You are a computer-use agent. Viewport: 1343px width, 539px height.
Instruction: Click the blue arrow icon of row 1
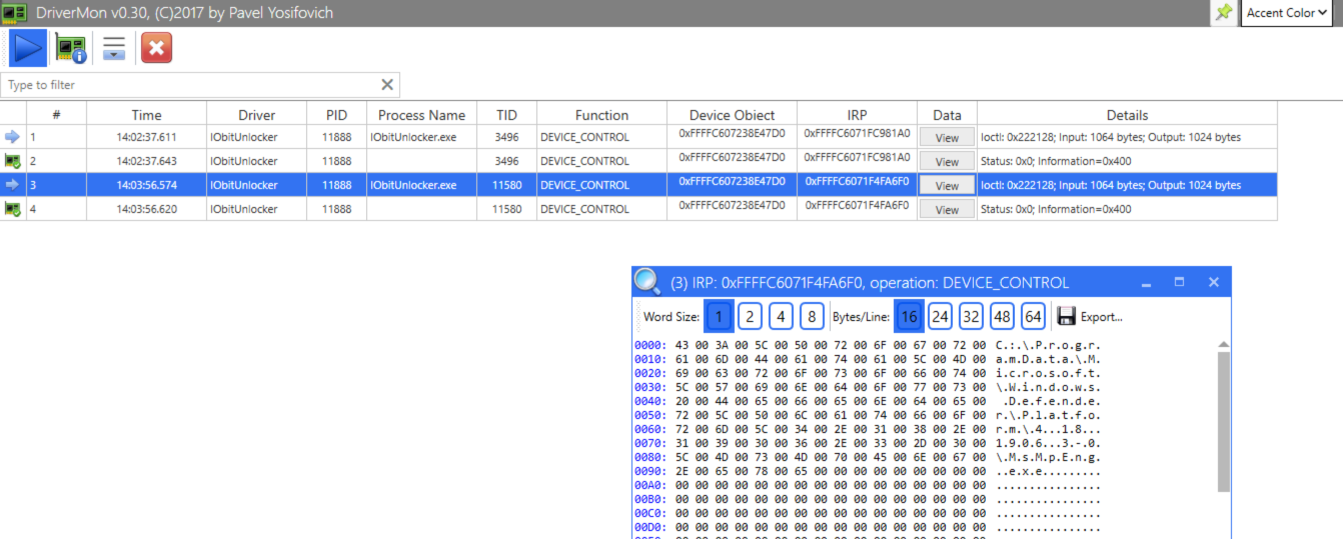(x=13, y=137)
